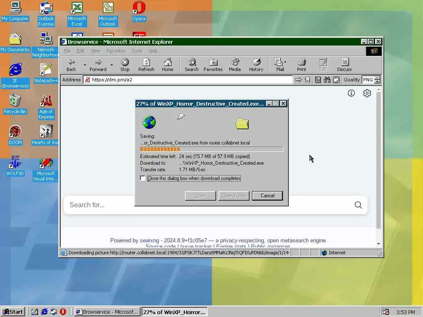This screenshot has width=423, height=317.
Task: Click the taskbar clock showing 3:53 PM
Action: pyautogui.click(x=406, y=312)
